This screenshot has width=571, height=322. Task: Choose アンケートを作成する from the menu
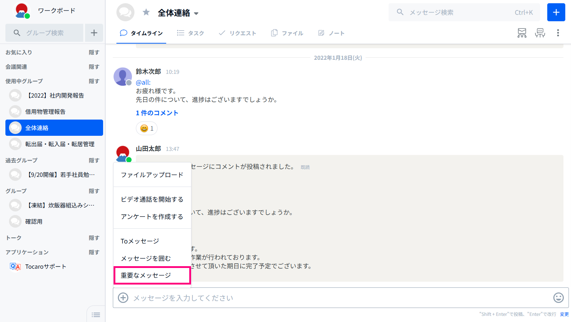click(x=152, y=217)
